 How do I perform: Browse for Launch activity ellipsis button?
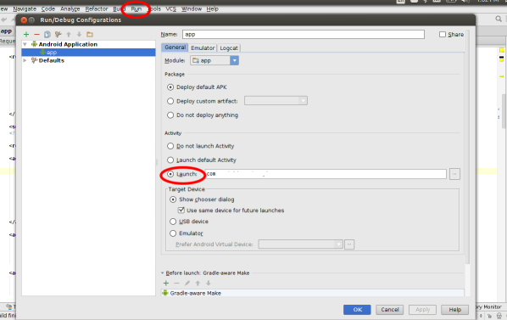tap(454, 174)
